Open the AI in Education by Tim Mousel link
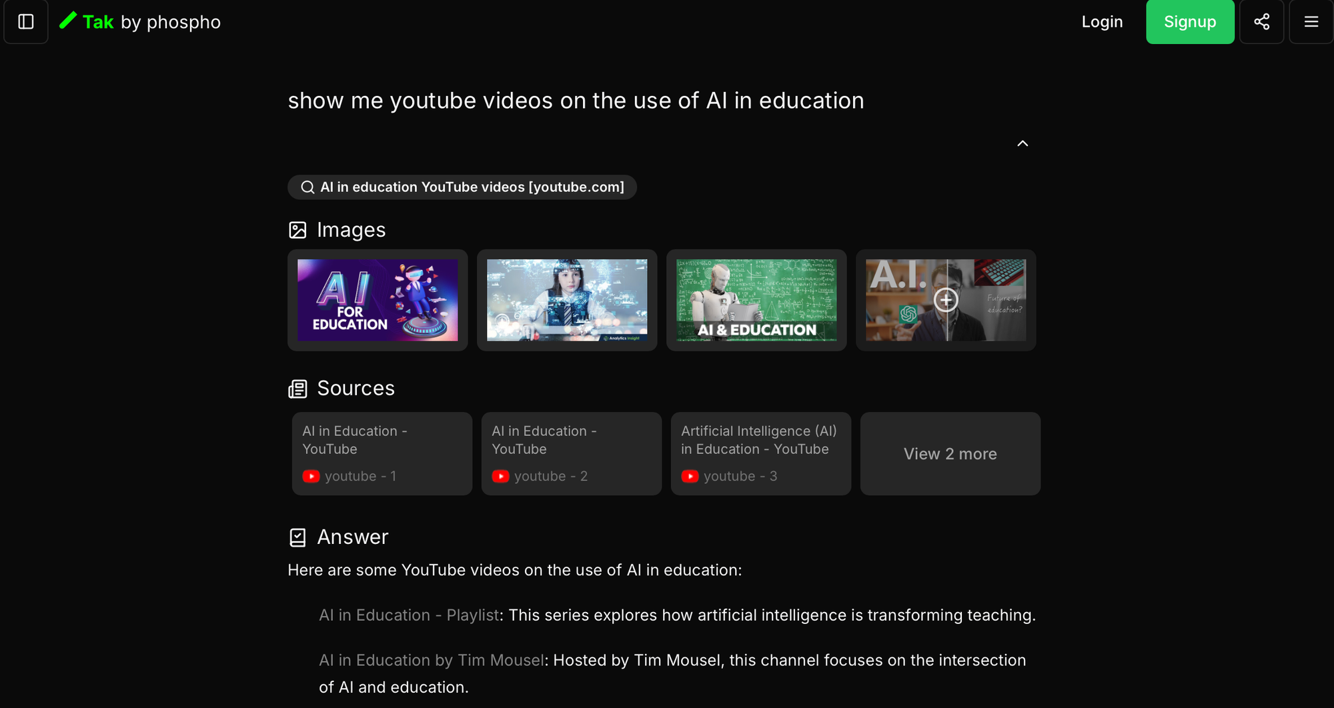This screenshot has width=1334, height=708. (x=432, y=661)
